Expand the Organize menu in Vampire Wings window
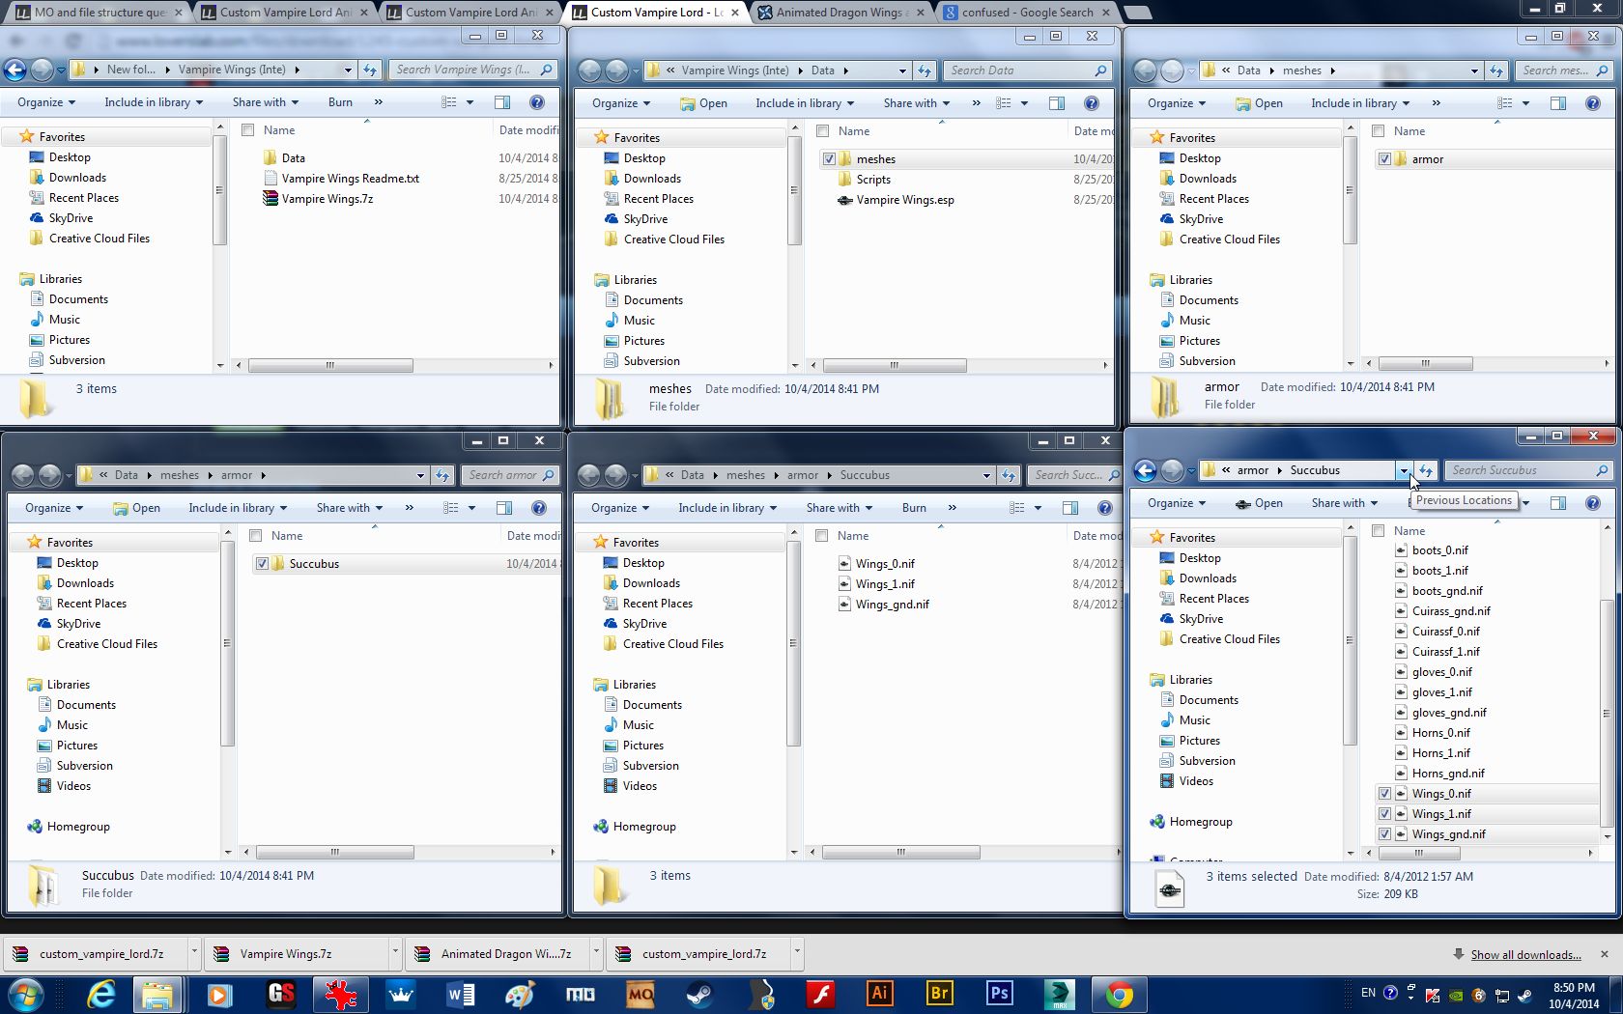The height and width of the screenshot is (1014, 1623). point(47,102)
